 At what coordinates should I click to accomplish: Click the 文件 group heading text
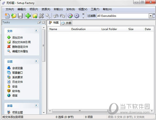tap(10, 31)
